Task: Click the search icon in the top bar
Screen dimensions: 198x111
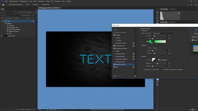Action: [x=188, y=5]
